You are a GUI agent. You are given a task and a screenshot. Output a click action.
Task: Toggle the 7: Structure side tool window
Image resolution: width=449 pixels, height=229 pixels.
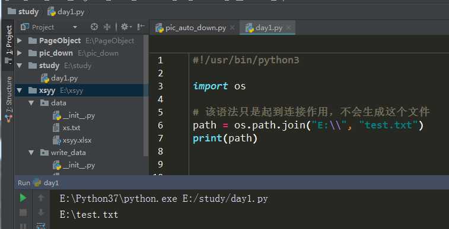pos(8,98)
